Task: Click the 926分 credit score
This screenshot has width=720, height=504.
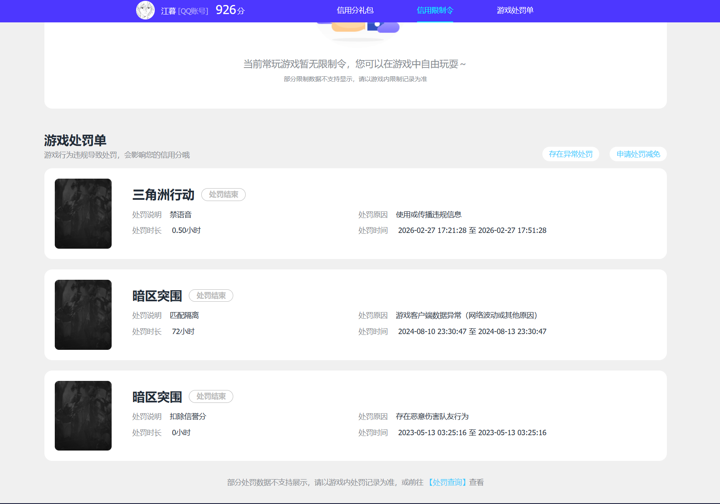Action: 230,10
